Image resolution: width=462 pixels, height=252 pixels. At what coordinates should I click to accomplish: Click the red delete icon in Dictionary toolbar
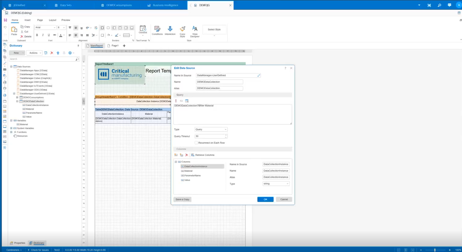tap(52, 53)
